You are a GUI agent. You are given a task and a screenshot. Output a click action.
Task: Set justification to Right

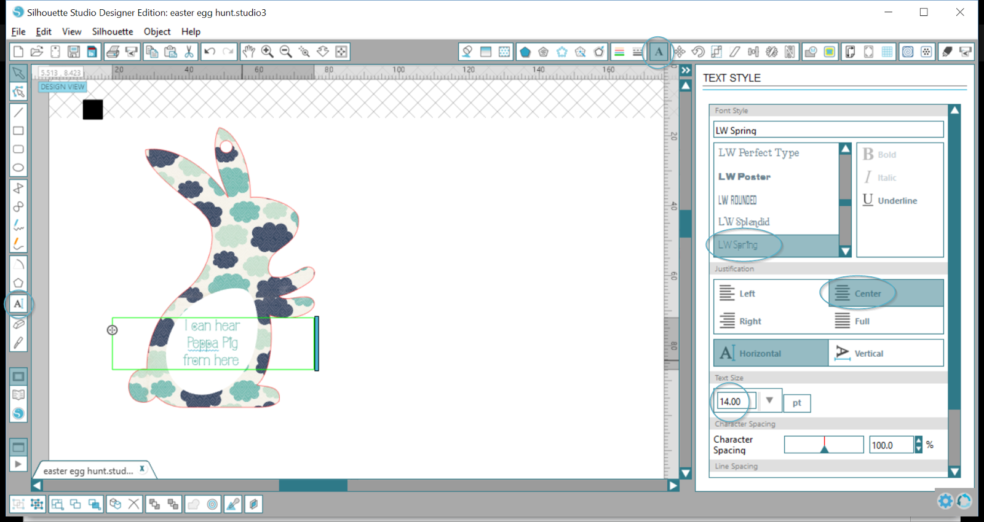[x=771, y=321]
